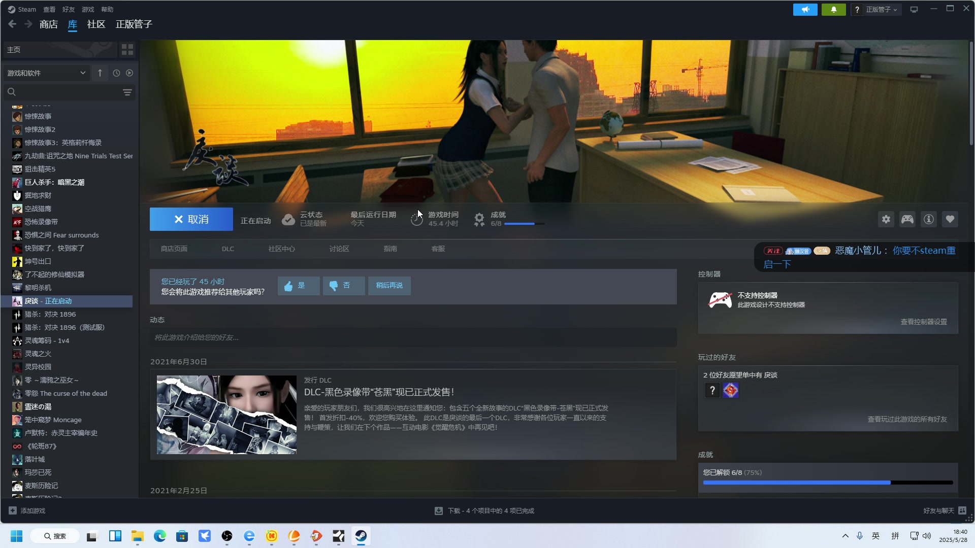The height and width of the screenshot is (548, 975).
Task: Go forward with the right arrow
Action: pyautogui.click(x=28, y=24)
